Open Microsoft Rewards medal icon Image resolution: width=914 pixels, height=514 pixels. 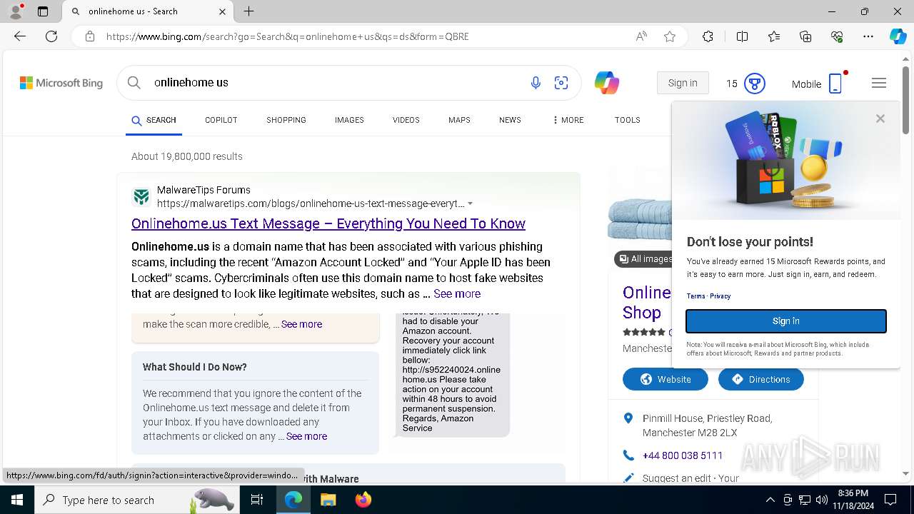[x=755, y=84]
